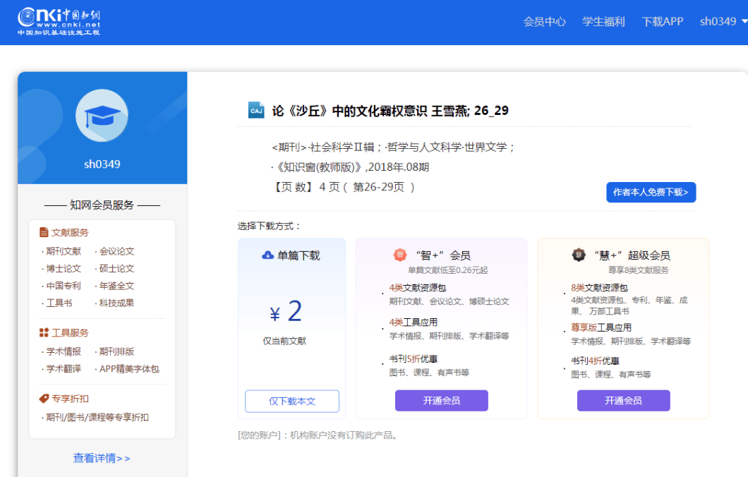Open 下载APP in top navigation
Viewport: 748px width, 477px height.
coord(662,21)
